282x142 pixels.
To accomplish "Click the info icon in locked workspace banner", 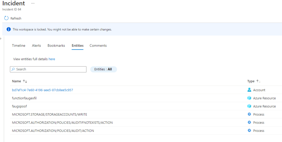I will point(9,29).
